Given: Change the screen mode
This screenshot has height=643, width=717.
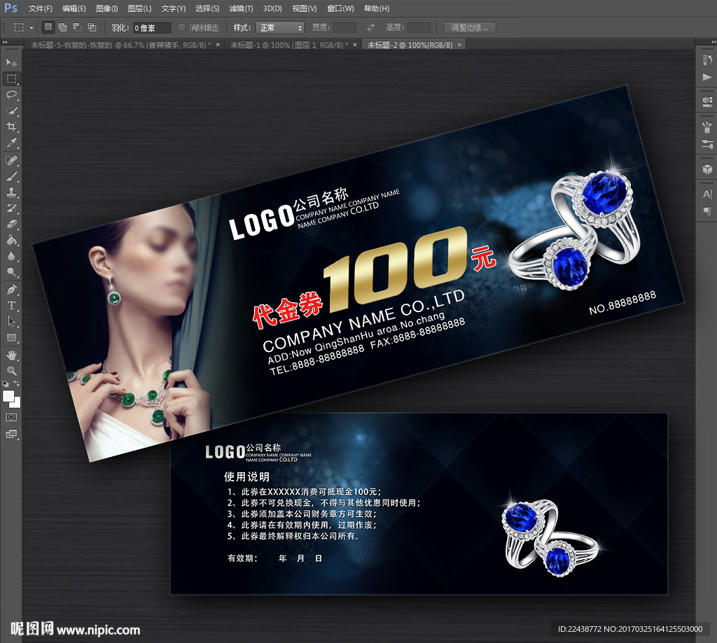Looking at the screenshot, I should [11, 434].
